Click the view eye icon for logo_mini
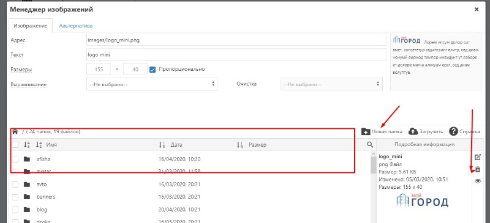 pos(478,181)
